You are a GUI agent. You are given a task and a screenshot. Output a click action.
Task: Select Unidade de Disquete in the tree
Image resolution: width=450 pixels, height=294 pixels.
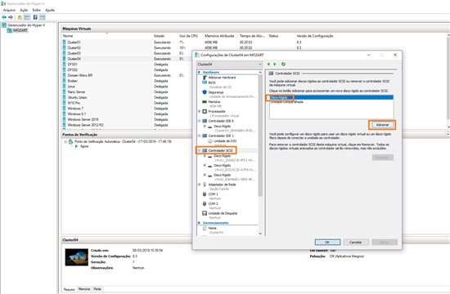[223, 213]
